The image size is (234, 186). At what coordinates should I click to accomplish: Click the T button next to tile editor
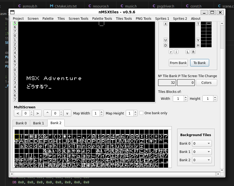click(198, 24)
